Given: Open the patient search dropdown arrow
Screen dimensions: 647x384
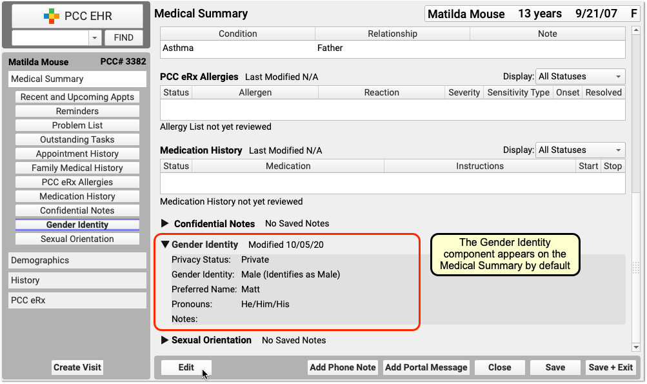Looking at the screenshot, I should coord(94,37).
